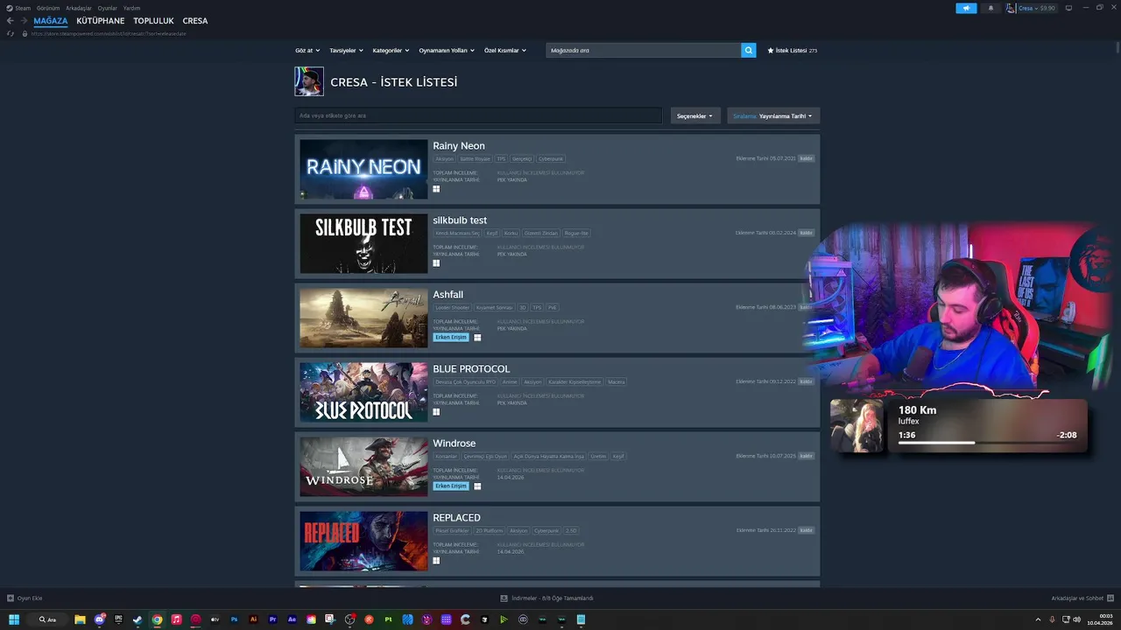
Task: Switch to the KÜTÜPHANE tab
Action: (101, 21)
